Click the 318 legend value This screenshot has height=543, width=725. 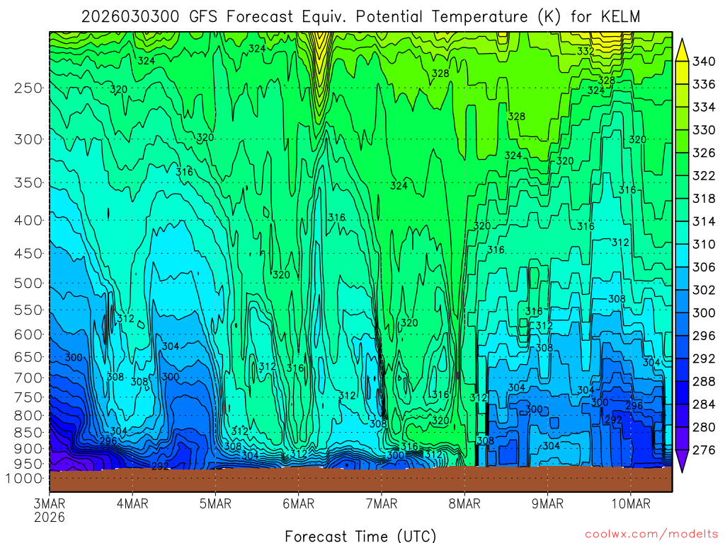point(704,199)
